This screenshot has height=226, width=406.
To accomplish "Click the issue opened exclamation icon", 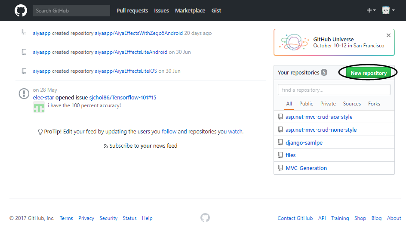I will pos(24,93).
